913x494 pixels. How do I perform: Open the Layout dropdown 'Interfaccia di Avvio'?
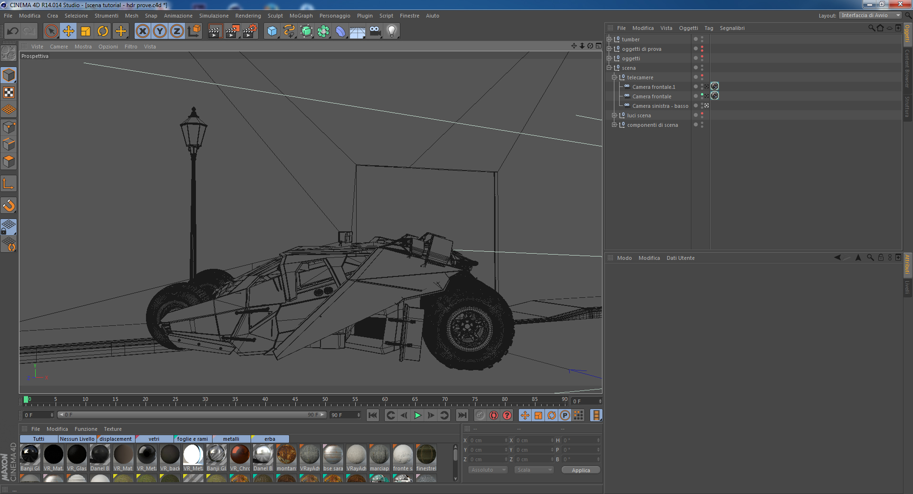point(870,16)
